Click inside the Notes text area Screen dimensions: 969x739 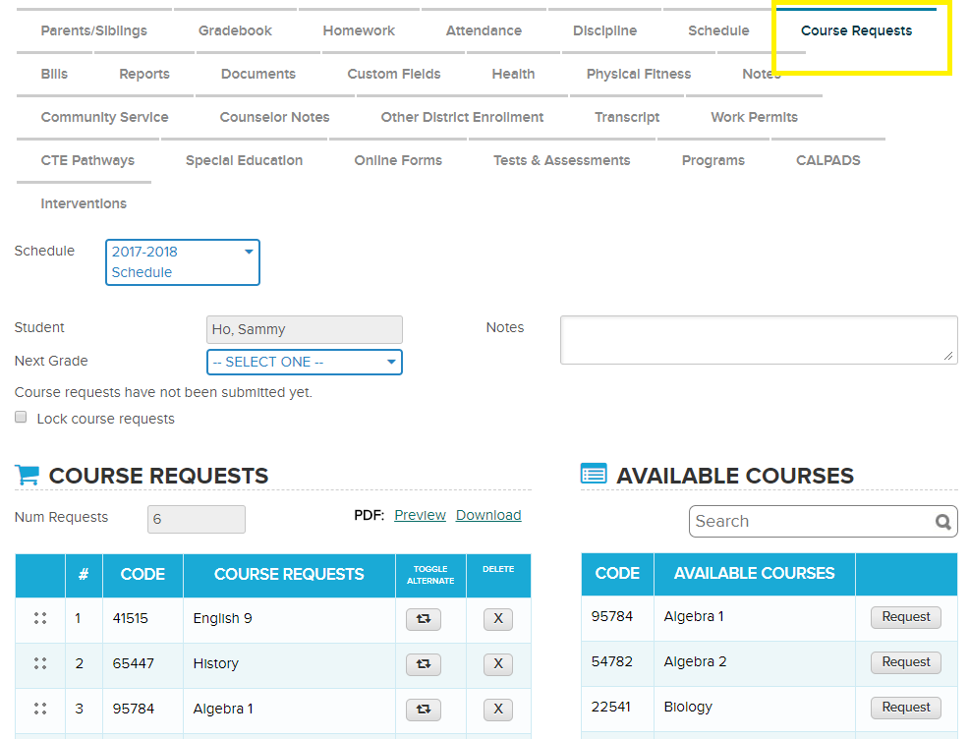click(759, 339)
